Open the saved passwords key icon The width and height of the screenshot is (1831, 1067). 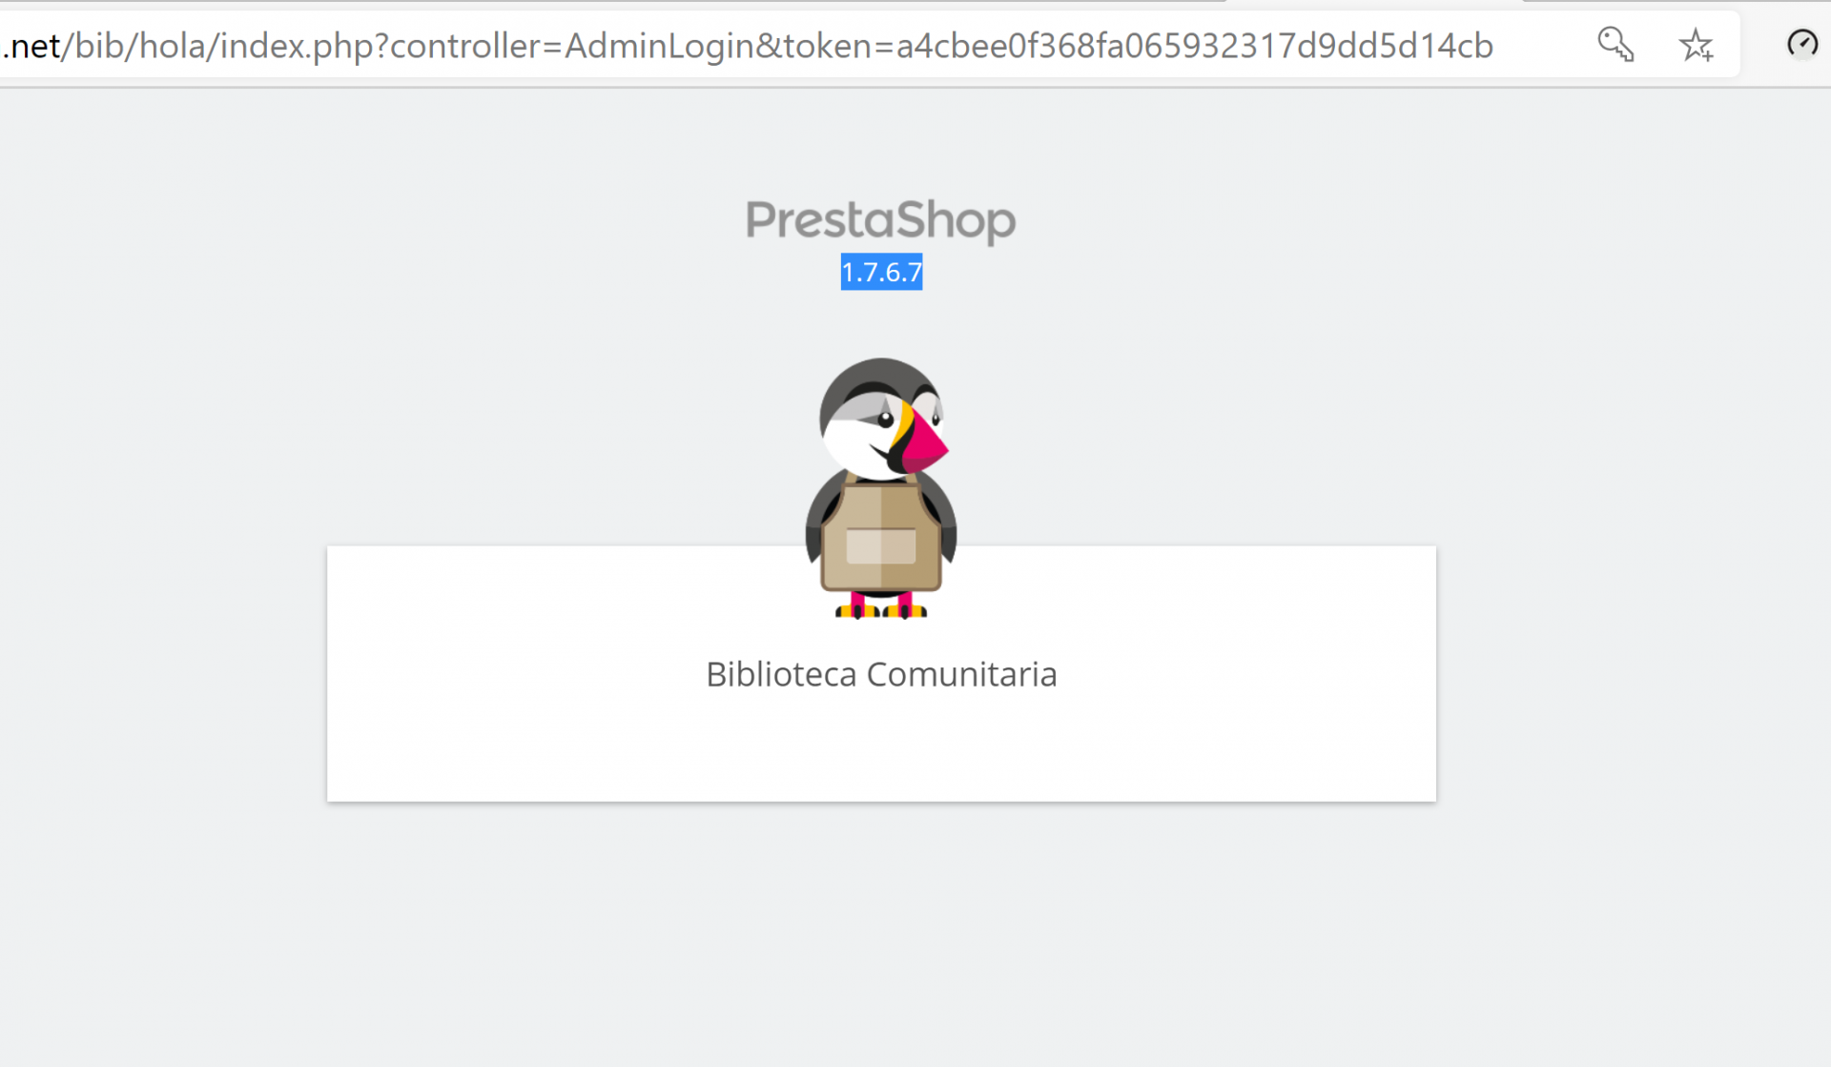[x=1615, y=44]
